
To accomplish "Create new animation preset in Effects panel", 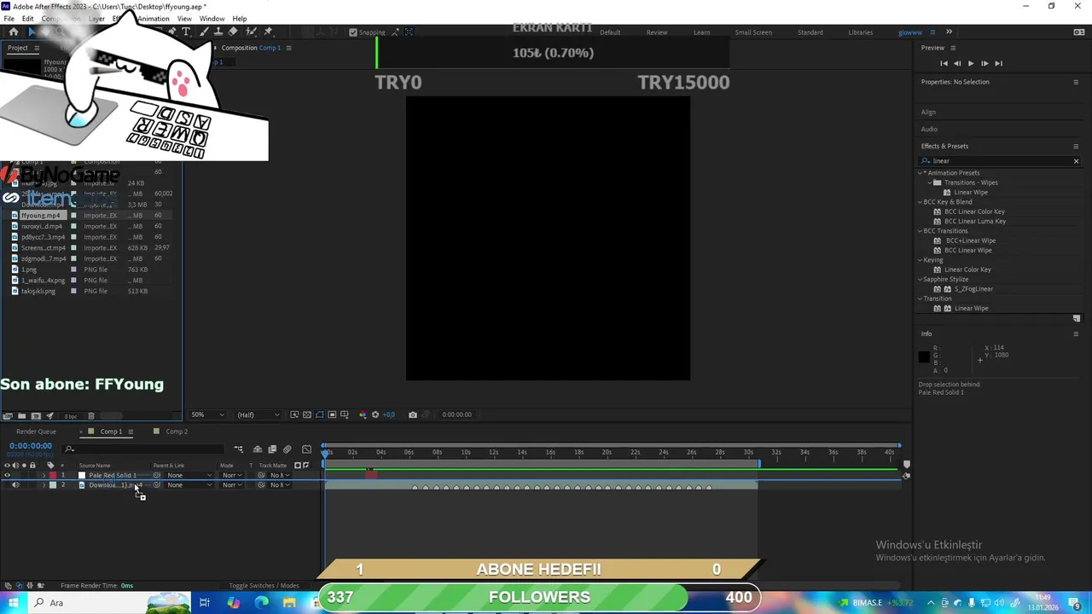I will pyautogui.click(x=1076, y=318).
